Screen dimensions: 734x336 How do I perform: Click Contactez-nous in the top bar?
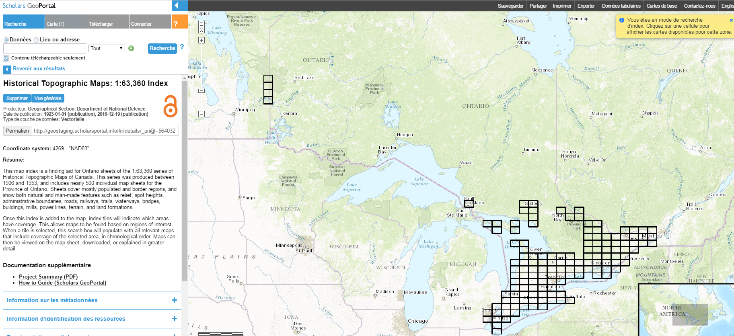699,6
